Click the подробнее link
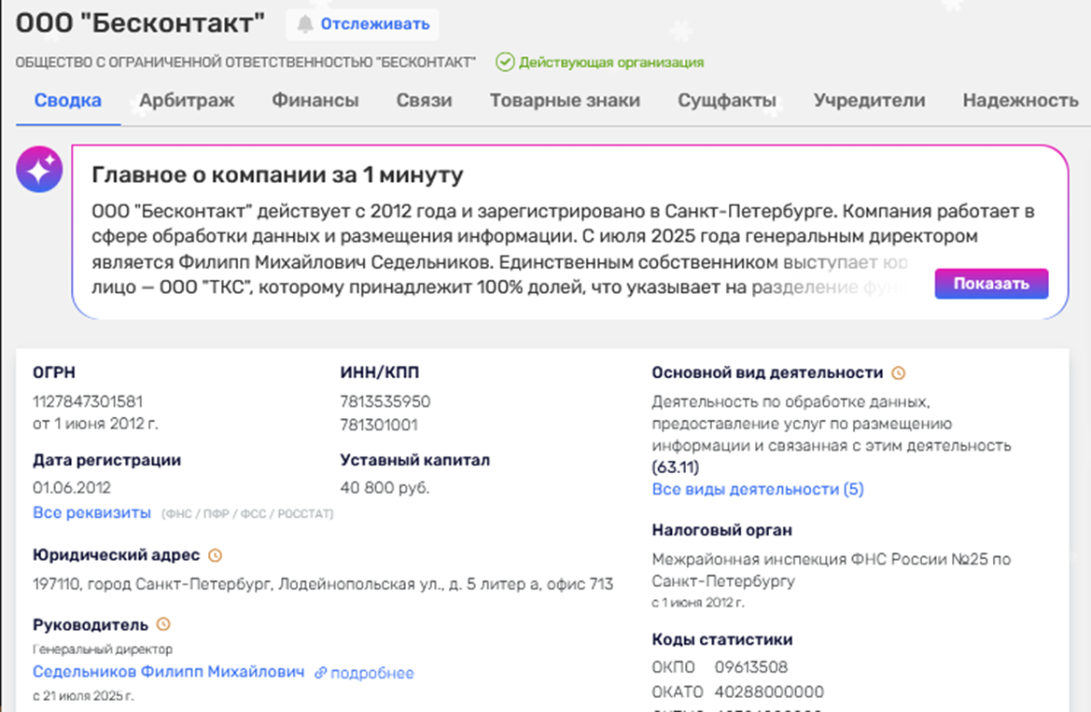This screenshot has width=1091, height=712. coord(372,673)
